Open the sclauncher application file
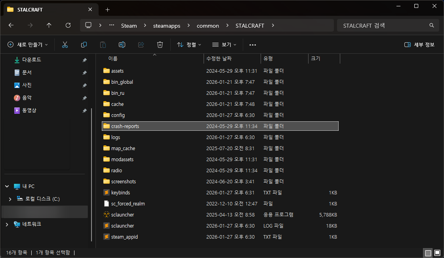The height and width of the screenshot is (258, 444). [122, 215]
